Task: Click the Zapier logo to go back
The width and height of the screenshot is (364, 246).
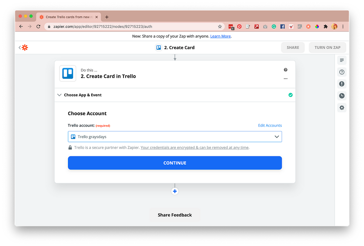Action: (x=25, y=48)
